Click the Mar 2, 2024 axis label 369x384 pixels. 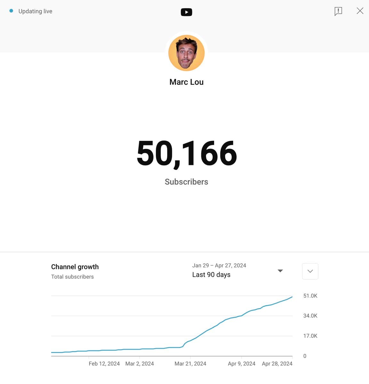[x=140, y=364]
